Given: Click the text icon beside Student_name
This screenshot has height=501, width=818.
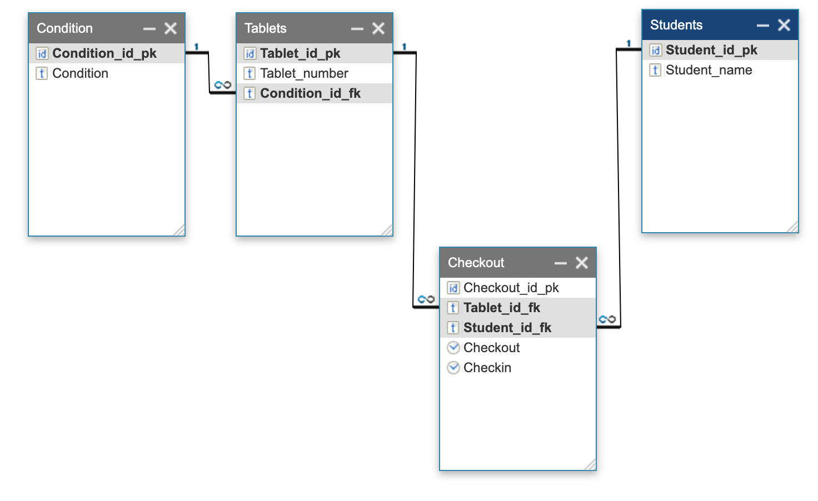Looking at the screenshot, I should [655, 70].
